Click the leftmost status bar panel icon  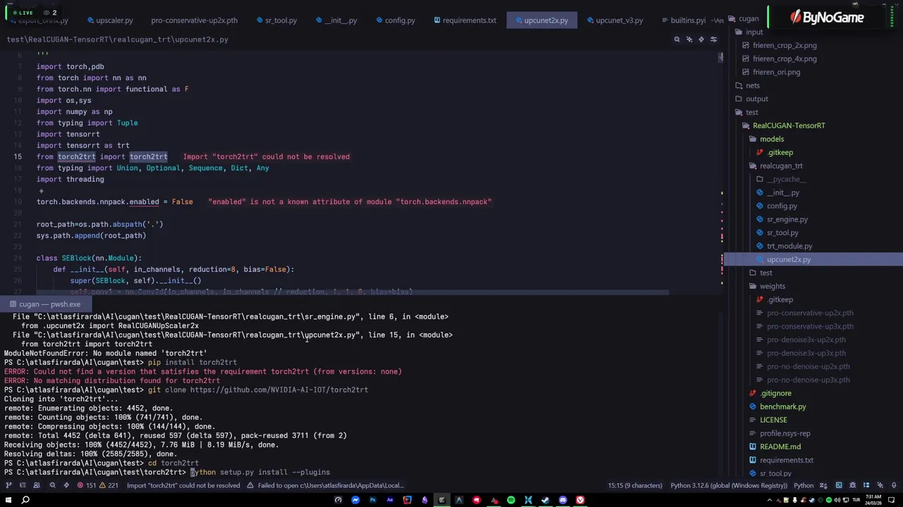tap(8, 485)
